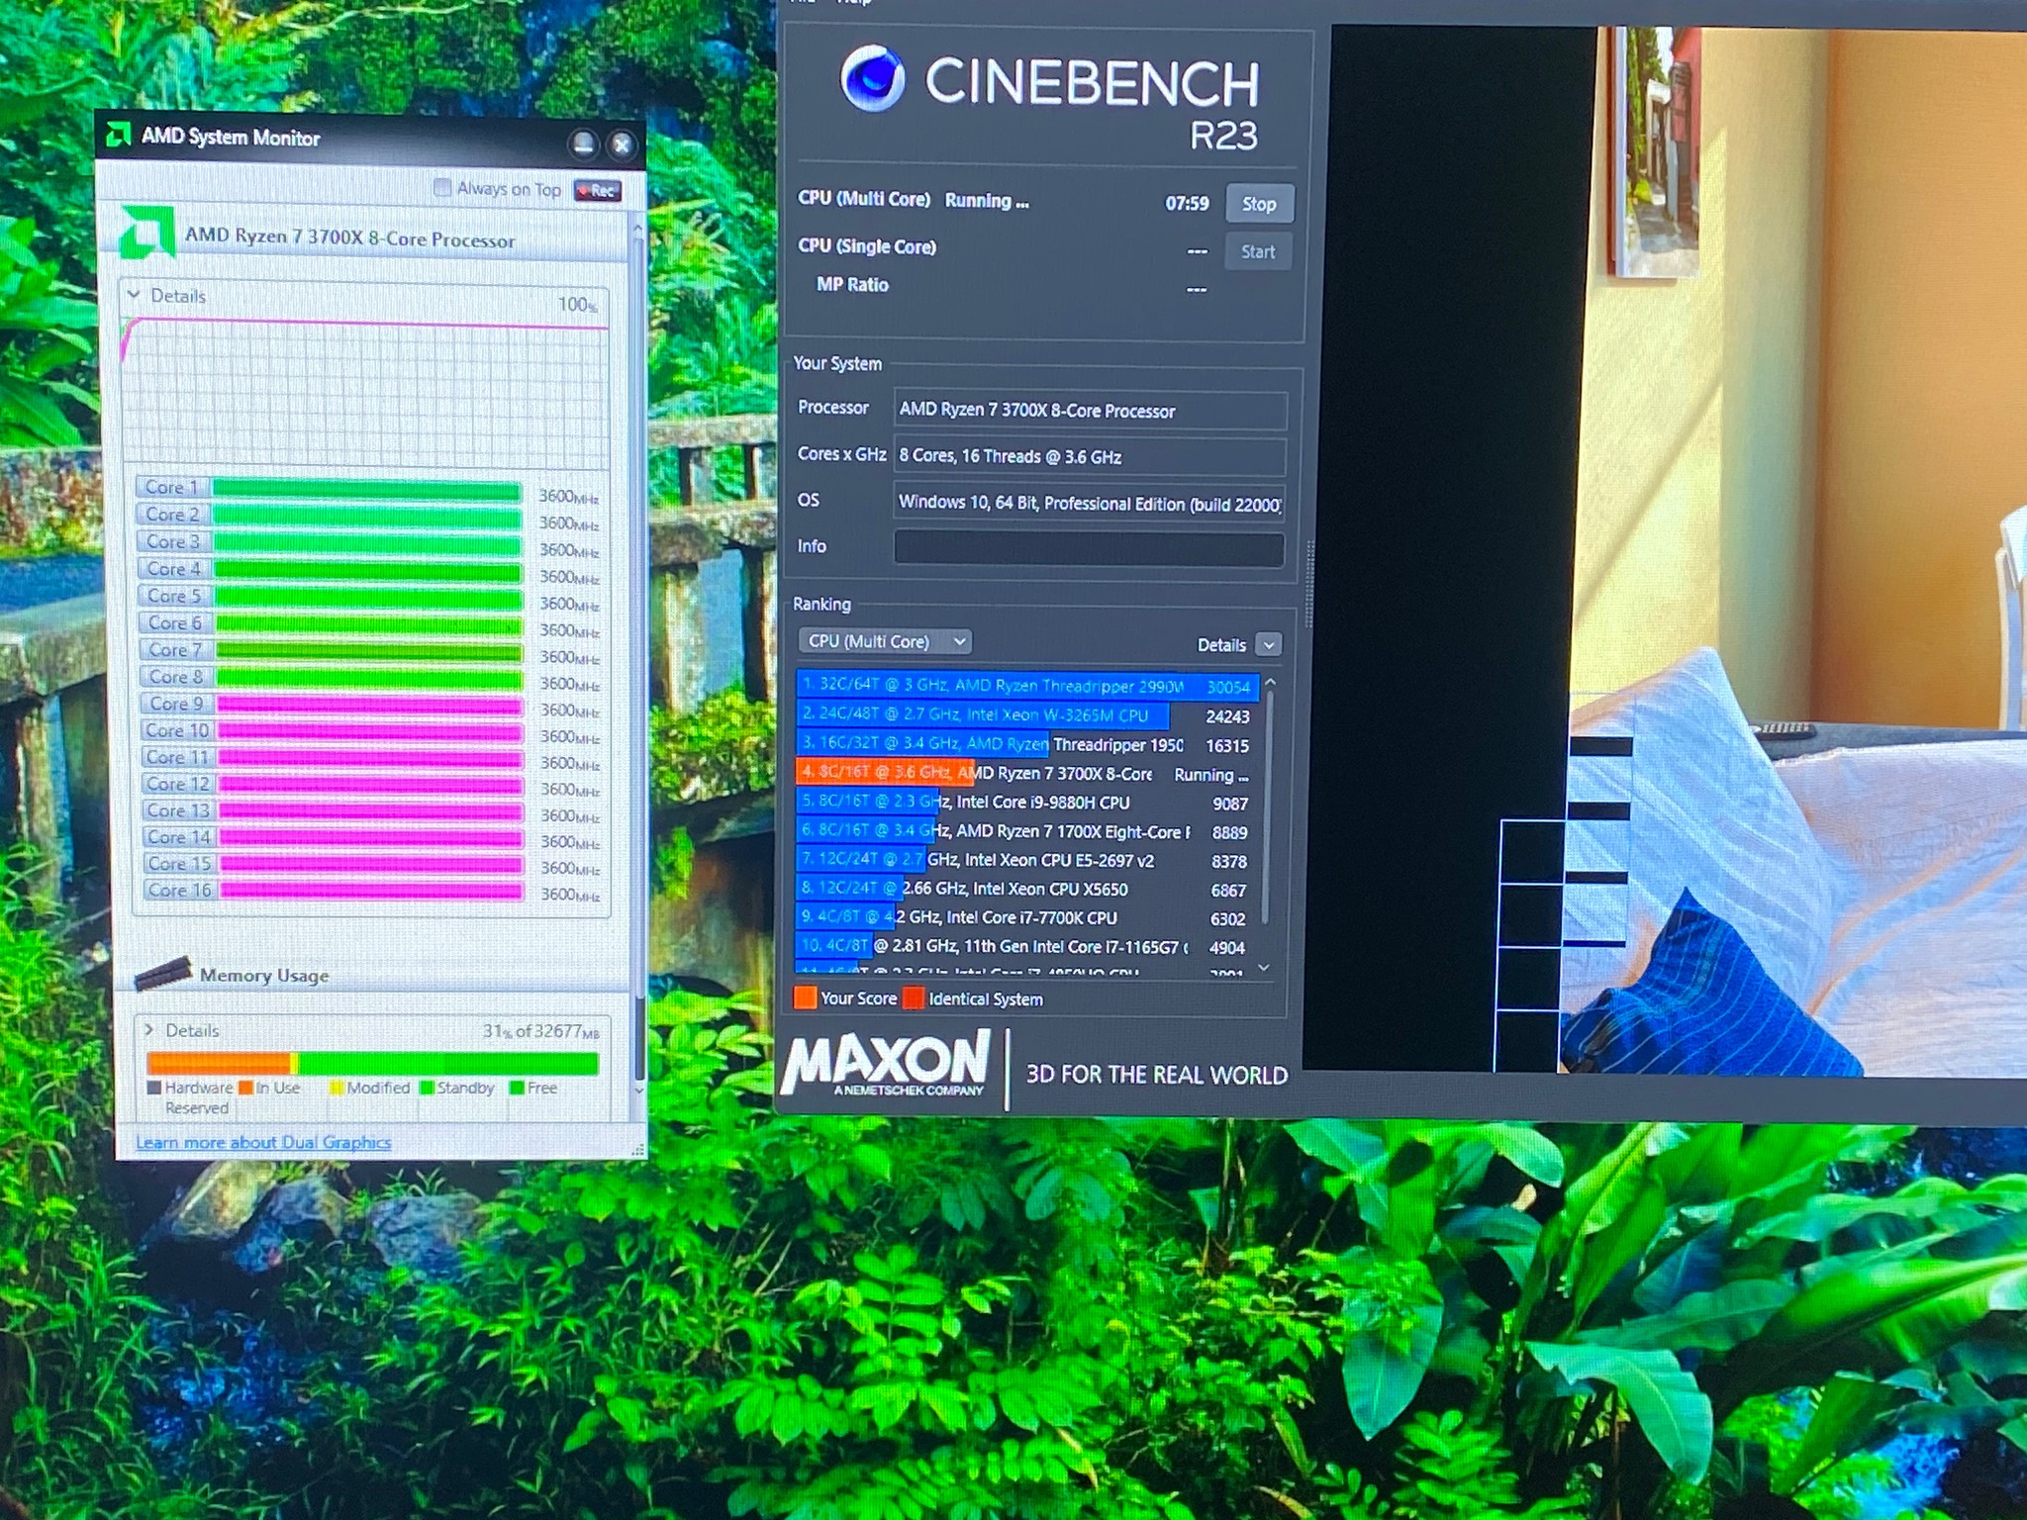Collapse the CPU Details section
2027x1520 pixels.
click(x=134, y=295)
